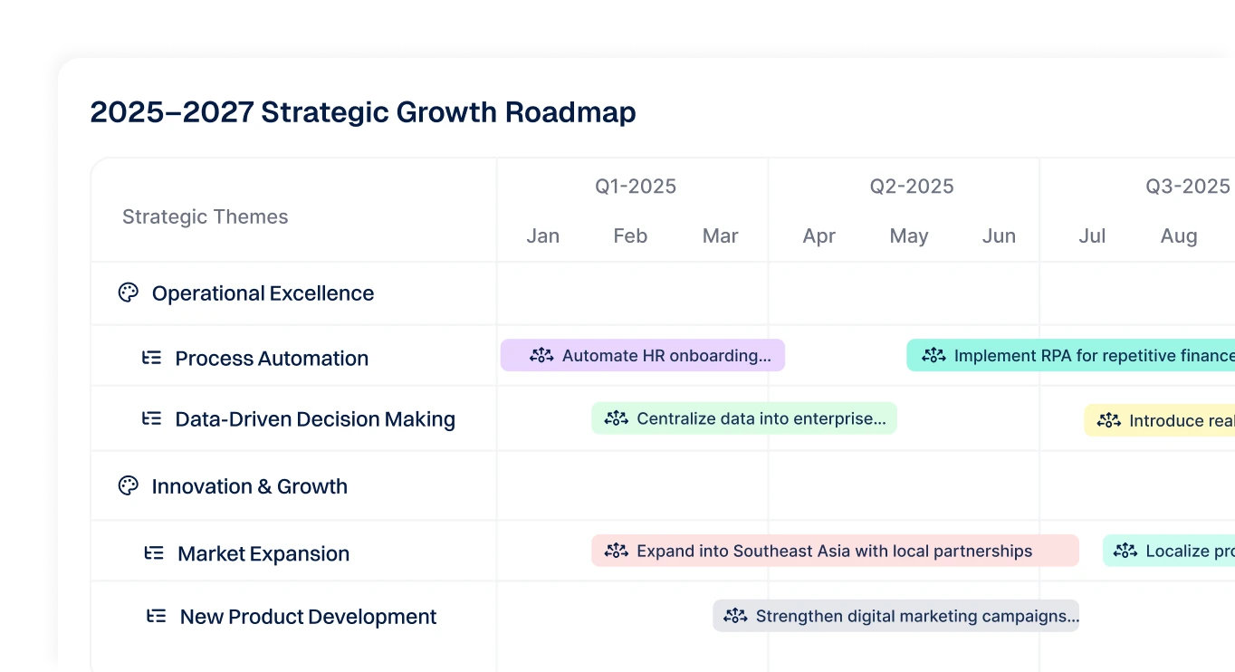Click the Strategic Themes column header
Viewport: 1235px width, 672px height.
tap(206, 216)
